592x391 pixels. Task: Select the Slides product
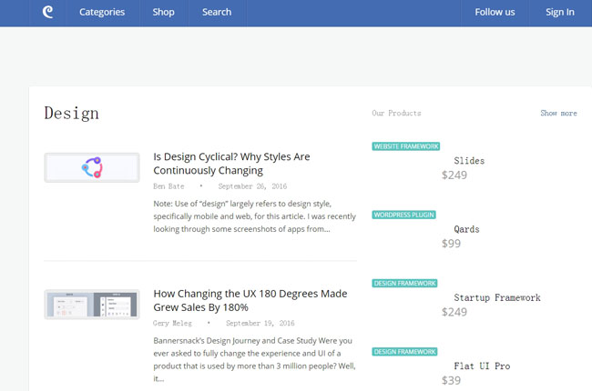[469, 161]
